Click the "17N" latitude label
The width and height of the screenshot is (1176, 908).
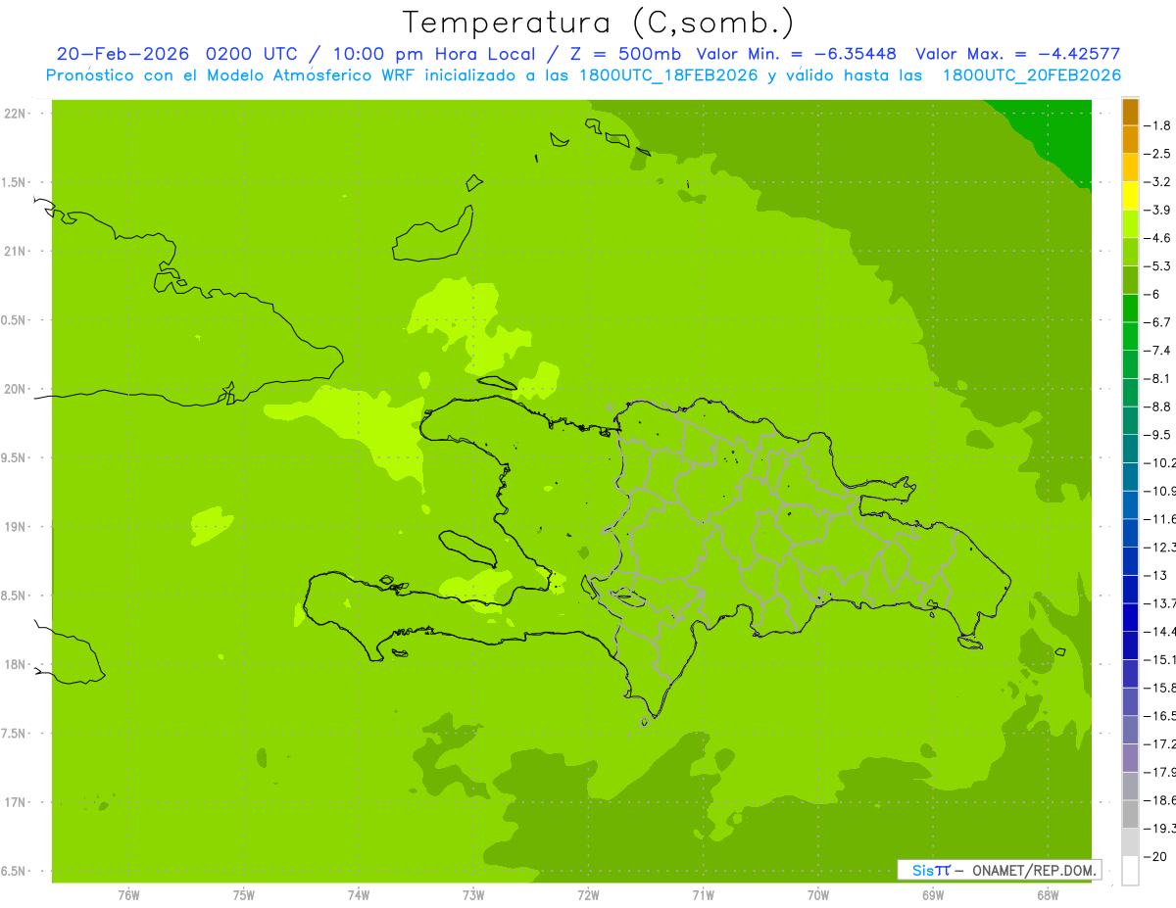tap(17, 802)
